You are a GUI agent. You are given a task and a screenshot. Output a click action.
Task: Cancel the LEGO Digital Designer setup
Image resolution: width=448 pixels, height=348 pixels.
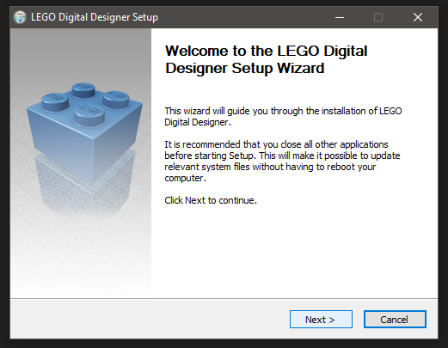tap(395, 319)
